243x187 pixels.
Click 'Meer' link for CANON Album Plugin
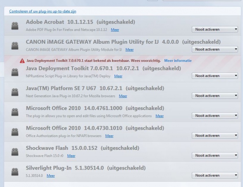pyautogui.click(x=129, y=50)
